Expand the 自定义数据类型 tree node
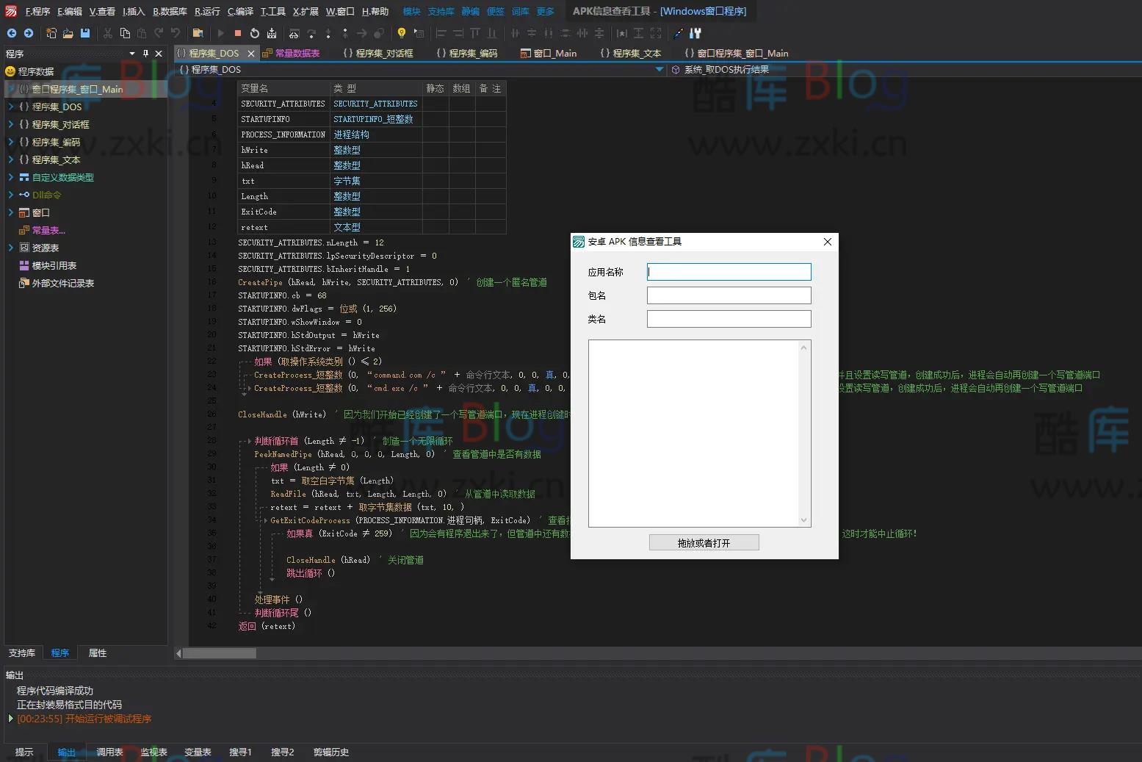1142x762 pixels. pos(11,177)
